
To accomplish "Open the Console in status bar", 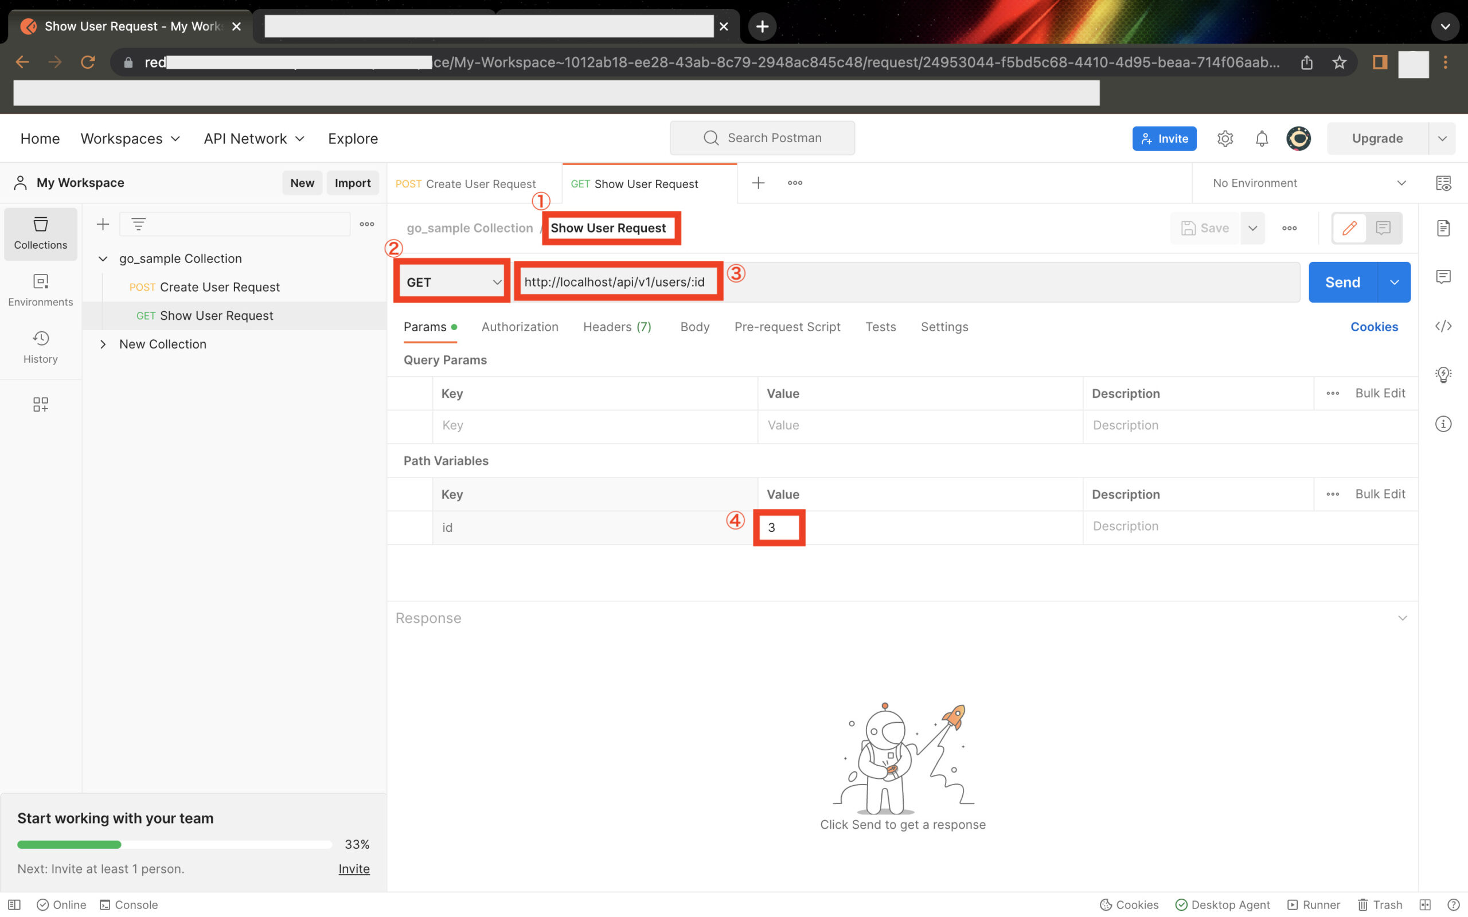I will (x=128, y=904).
